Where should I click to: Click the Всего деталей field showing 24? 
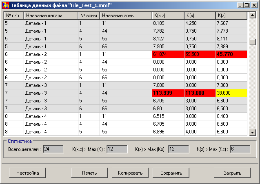tap(53, 149)
